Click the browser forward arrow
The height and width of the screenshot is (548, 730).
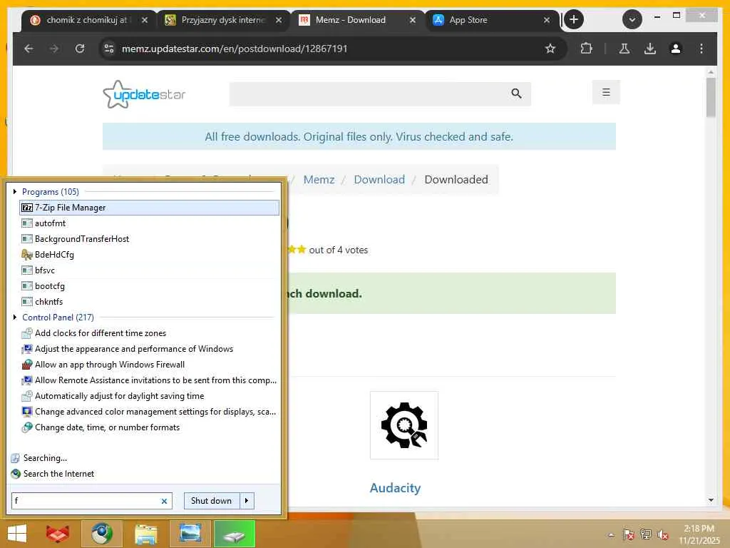(x=54, y=49)
